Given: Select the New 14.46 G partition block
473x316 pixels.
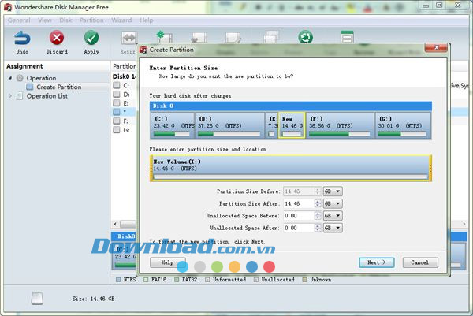Looking at the screenshot, I should point(292,125).
